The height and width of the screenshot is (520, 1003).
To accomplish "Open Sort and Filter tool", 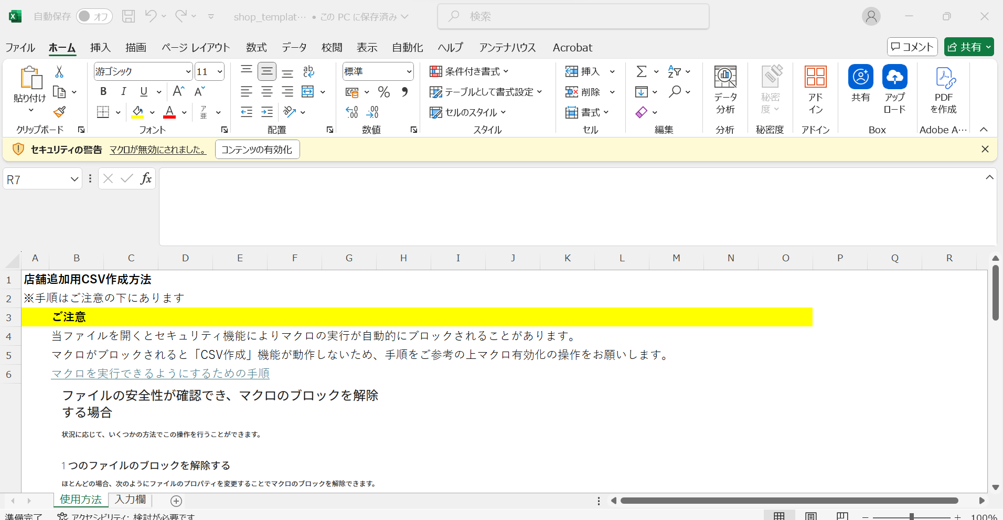I will pyautogui.click(x=675, y=71).
